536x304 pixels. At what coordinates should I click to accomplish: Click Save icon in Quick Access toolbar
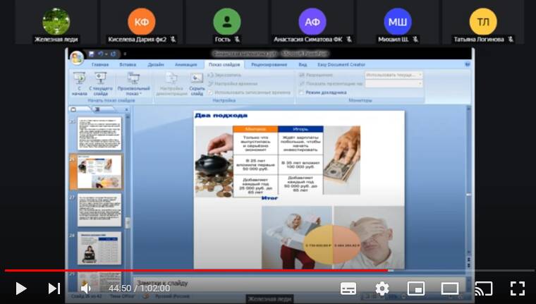point(91,54)
